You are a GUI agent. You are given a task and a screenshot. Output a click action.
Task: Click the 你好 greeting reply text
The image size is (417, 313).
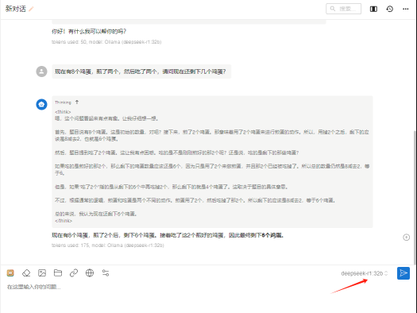pyautogui.click(x=89, y=32)
